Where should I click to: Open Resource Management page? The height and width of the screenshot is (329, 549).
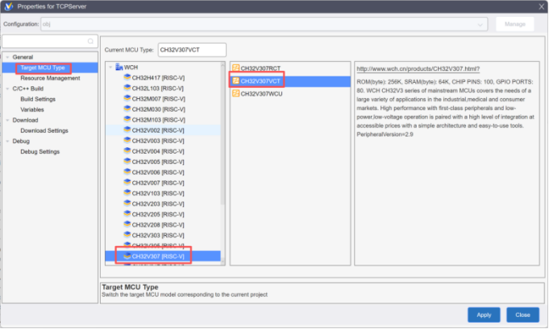[x=50, y=78]
